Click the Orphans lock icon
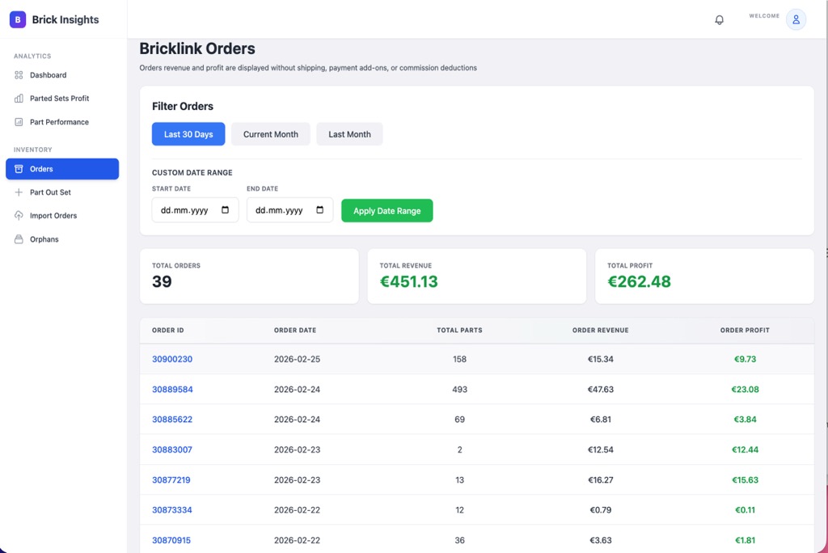828x553 pixels. 19,239
